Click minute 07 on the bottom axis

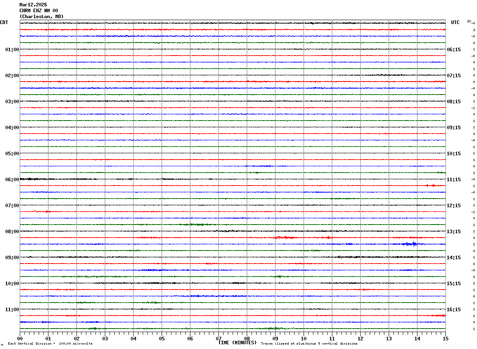pos(218,338)
